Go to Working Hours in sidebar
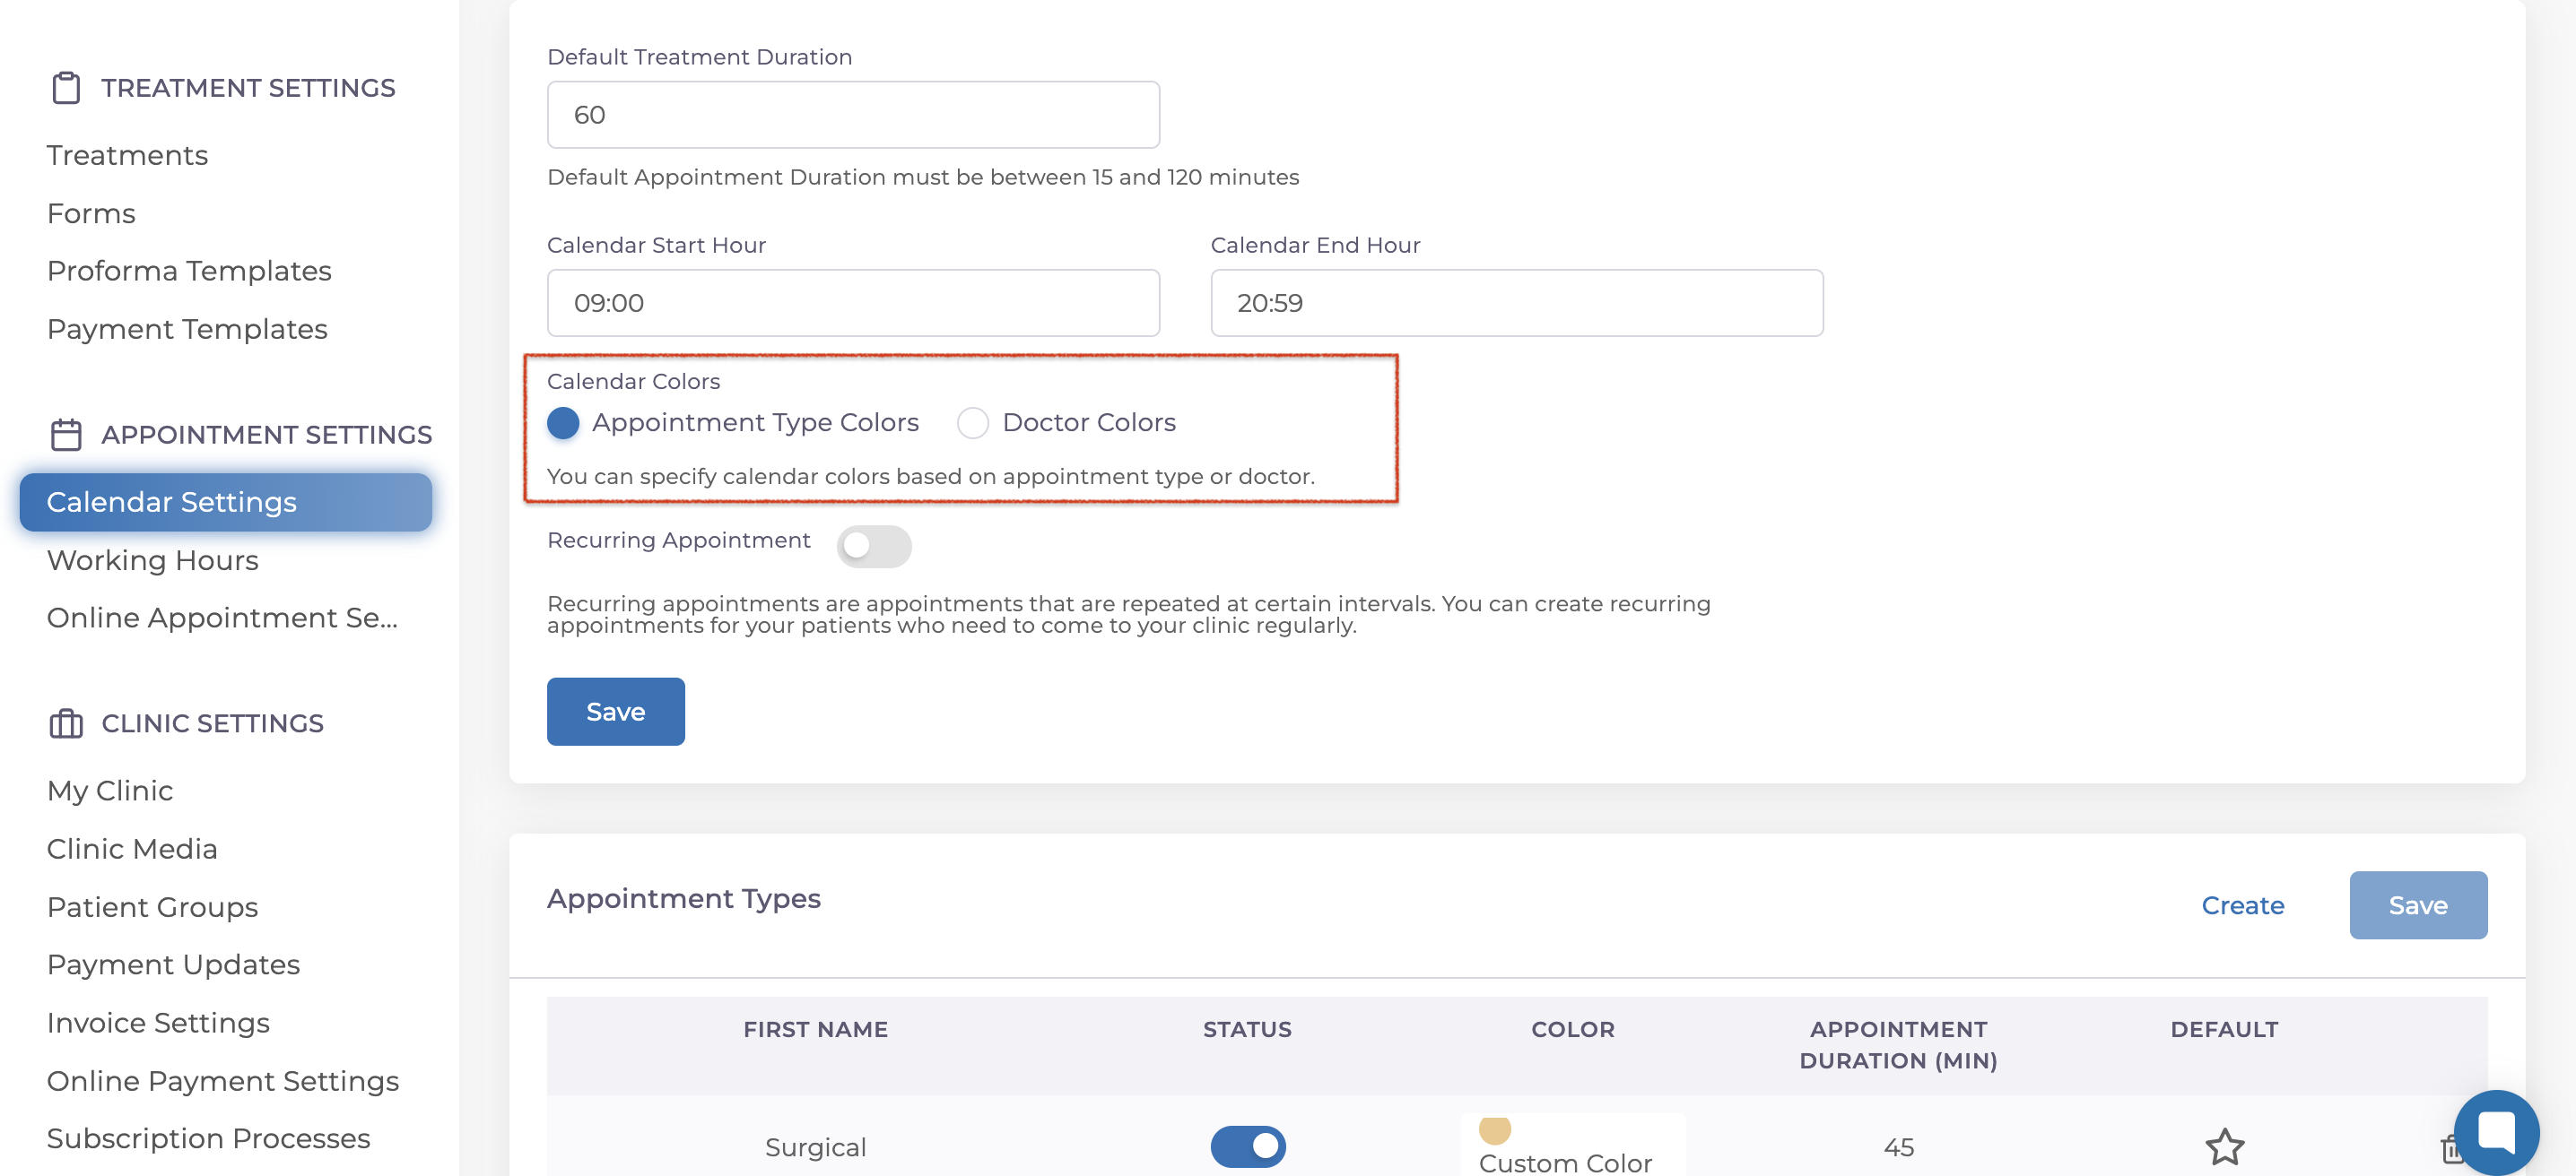The width and height of the screenshot is (2576, 1176). pos(153,560)
